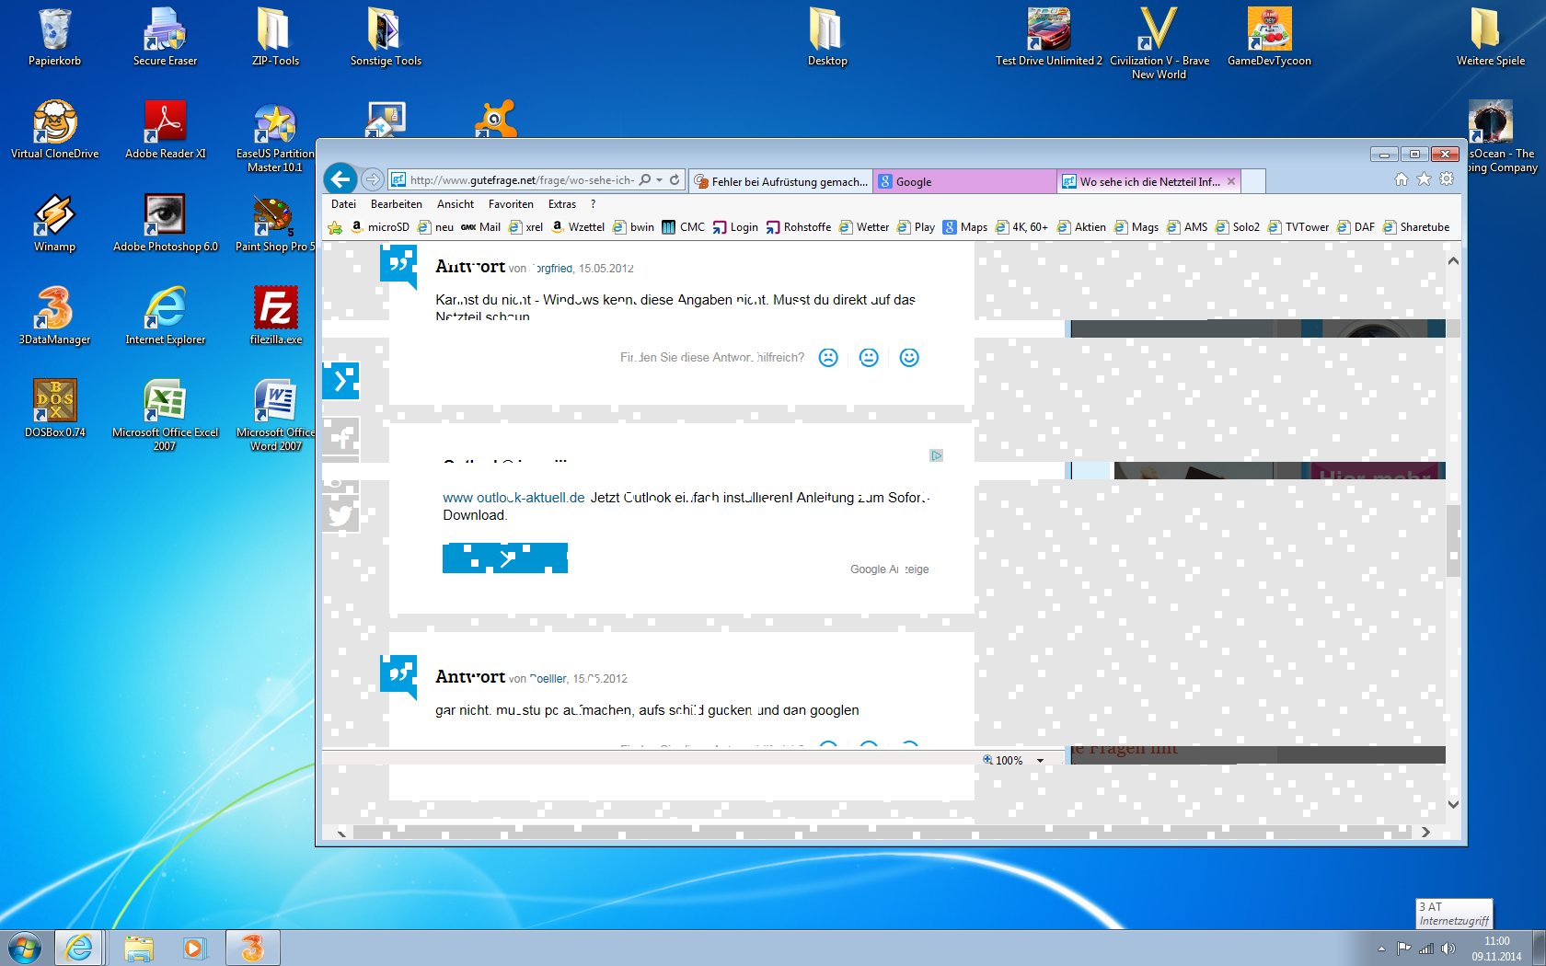Share via Facebook sidebar icon
Image resolution: width=1546 pixels, height=966 pixels.
[x=340, y=437]
